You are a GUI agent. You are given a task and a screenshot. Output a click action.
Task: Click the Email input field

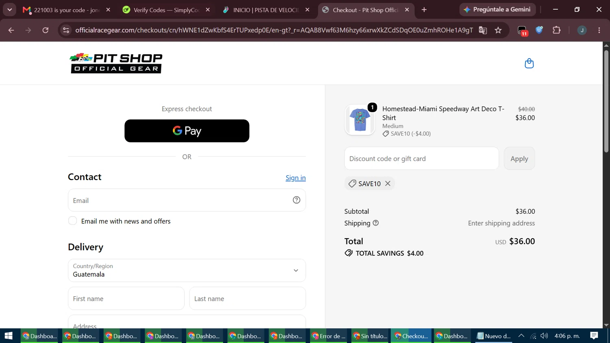click(x=187, y=200)
